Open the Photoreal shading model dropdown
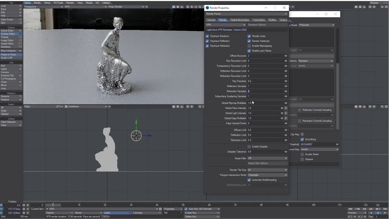The width and height of the screenshot is (389, 219). [x=316, y=25]
